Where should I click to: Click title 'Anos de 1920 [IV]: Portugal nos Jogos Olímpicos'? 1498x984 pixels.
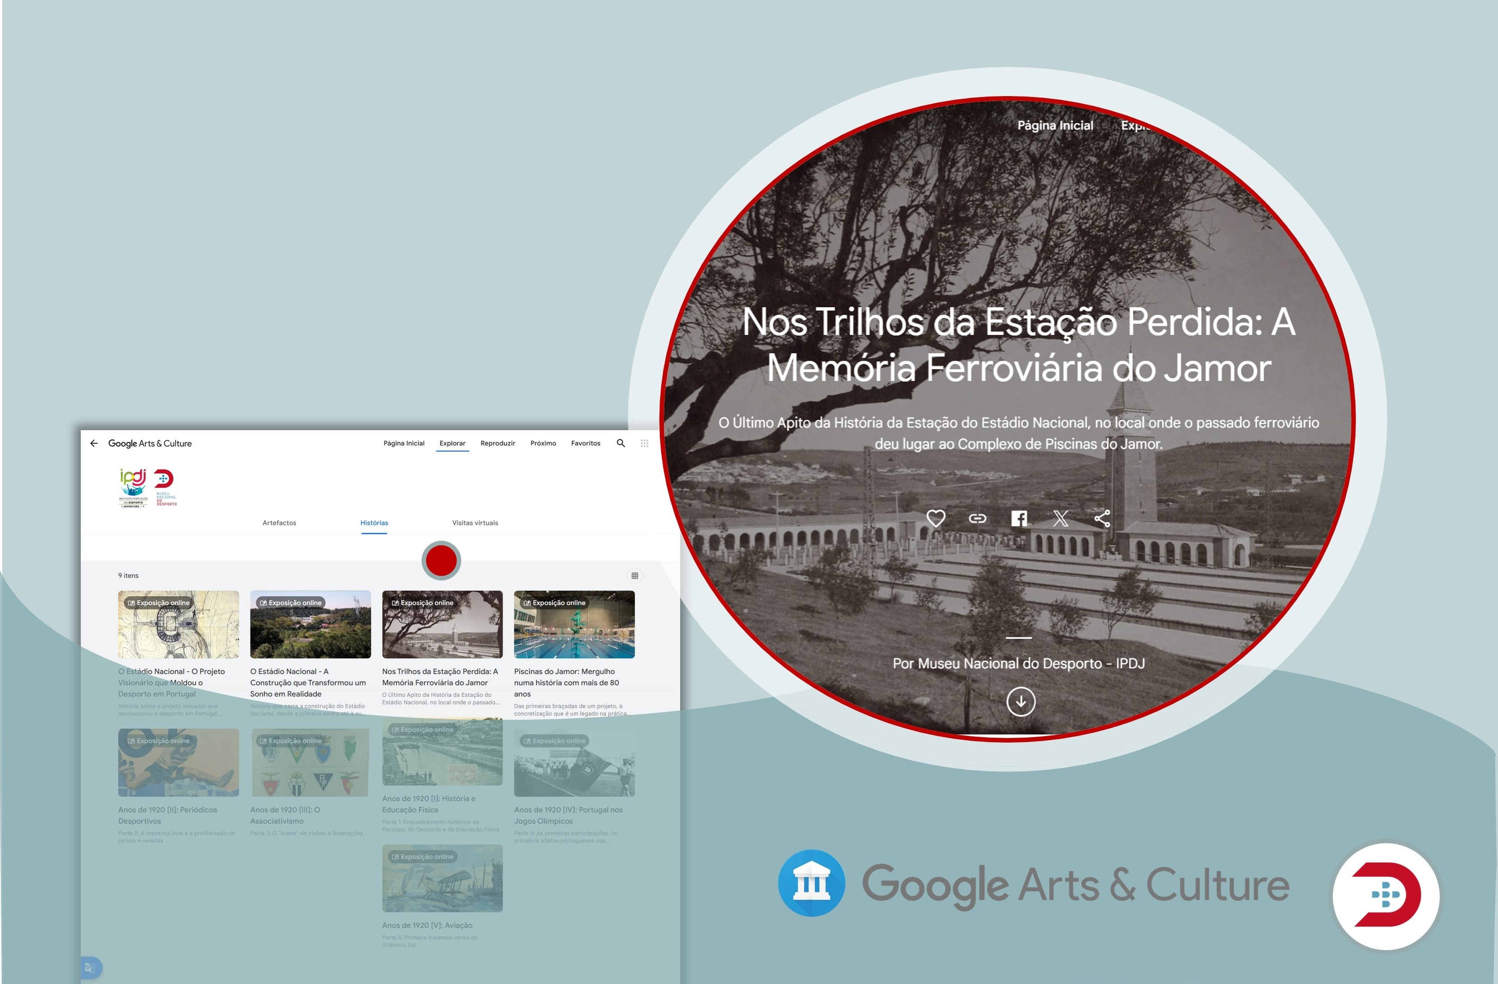[568, 815]
